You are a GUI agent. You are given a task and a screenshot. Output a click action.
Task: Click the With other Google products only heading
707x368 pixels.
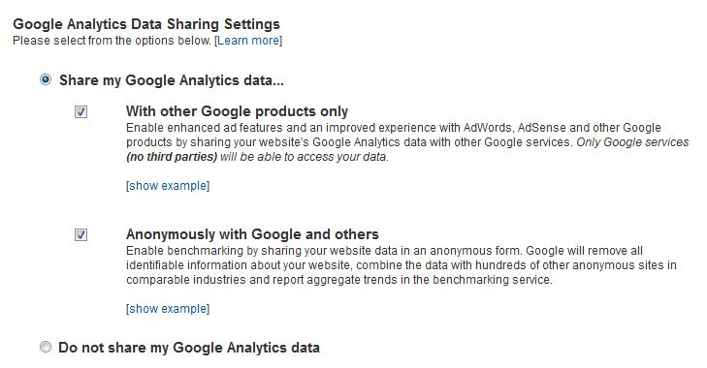tap(238, 111)
